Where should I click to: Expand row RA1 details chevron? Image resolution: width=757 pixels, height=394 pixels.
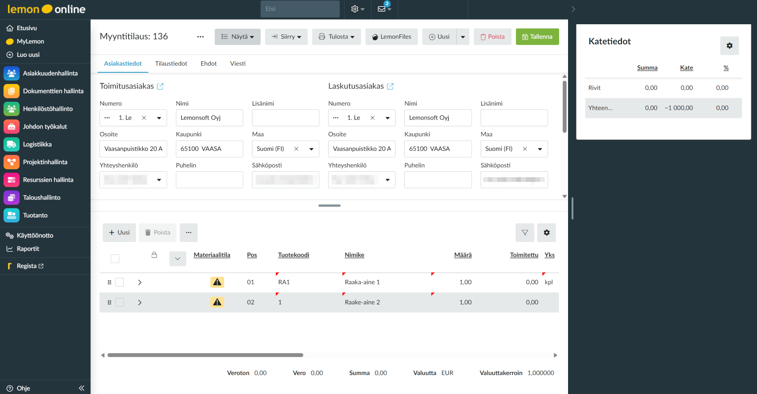tap(140, 282)
